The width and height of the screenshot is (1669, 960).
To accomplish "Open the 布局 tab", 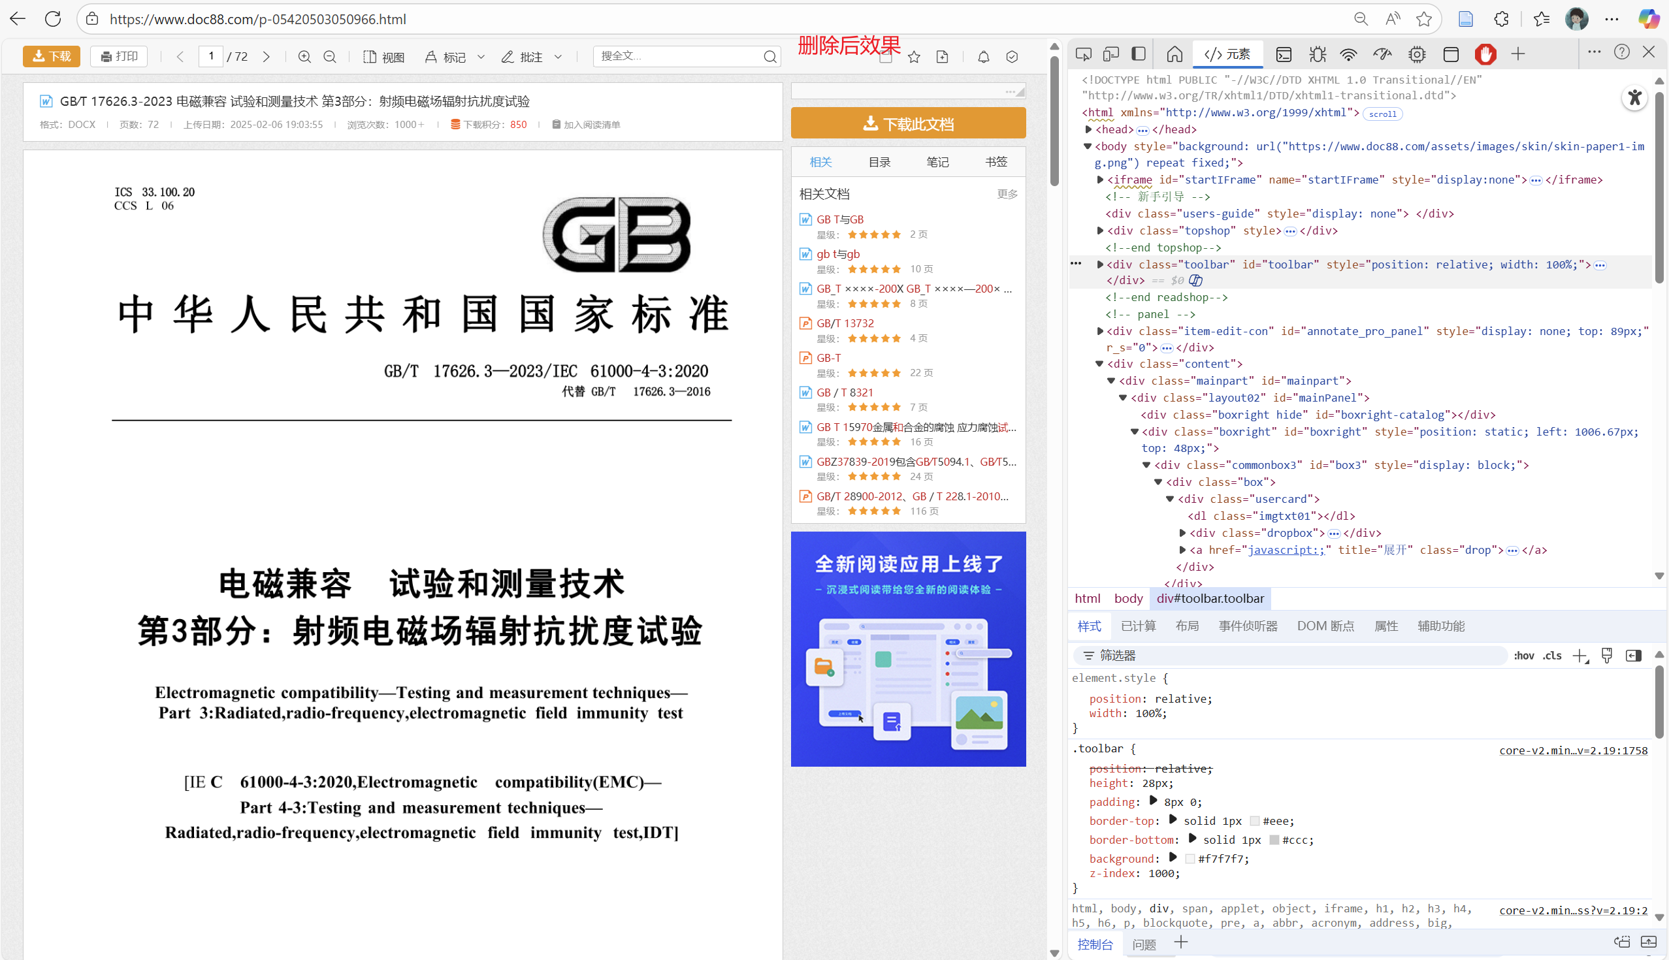I will [1187, 626].
